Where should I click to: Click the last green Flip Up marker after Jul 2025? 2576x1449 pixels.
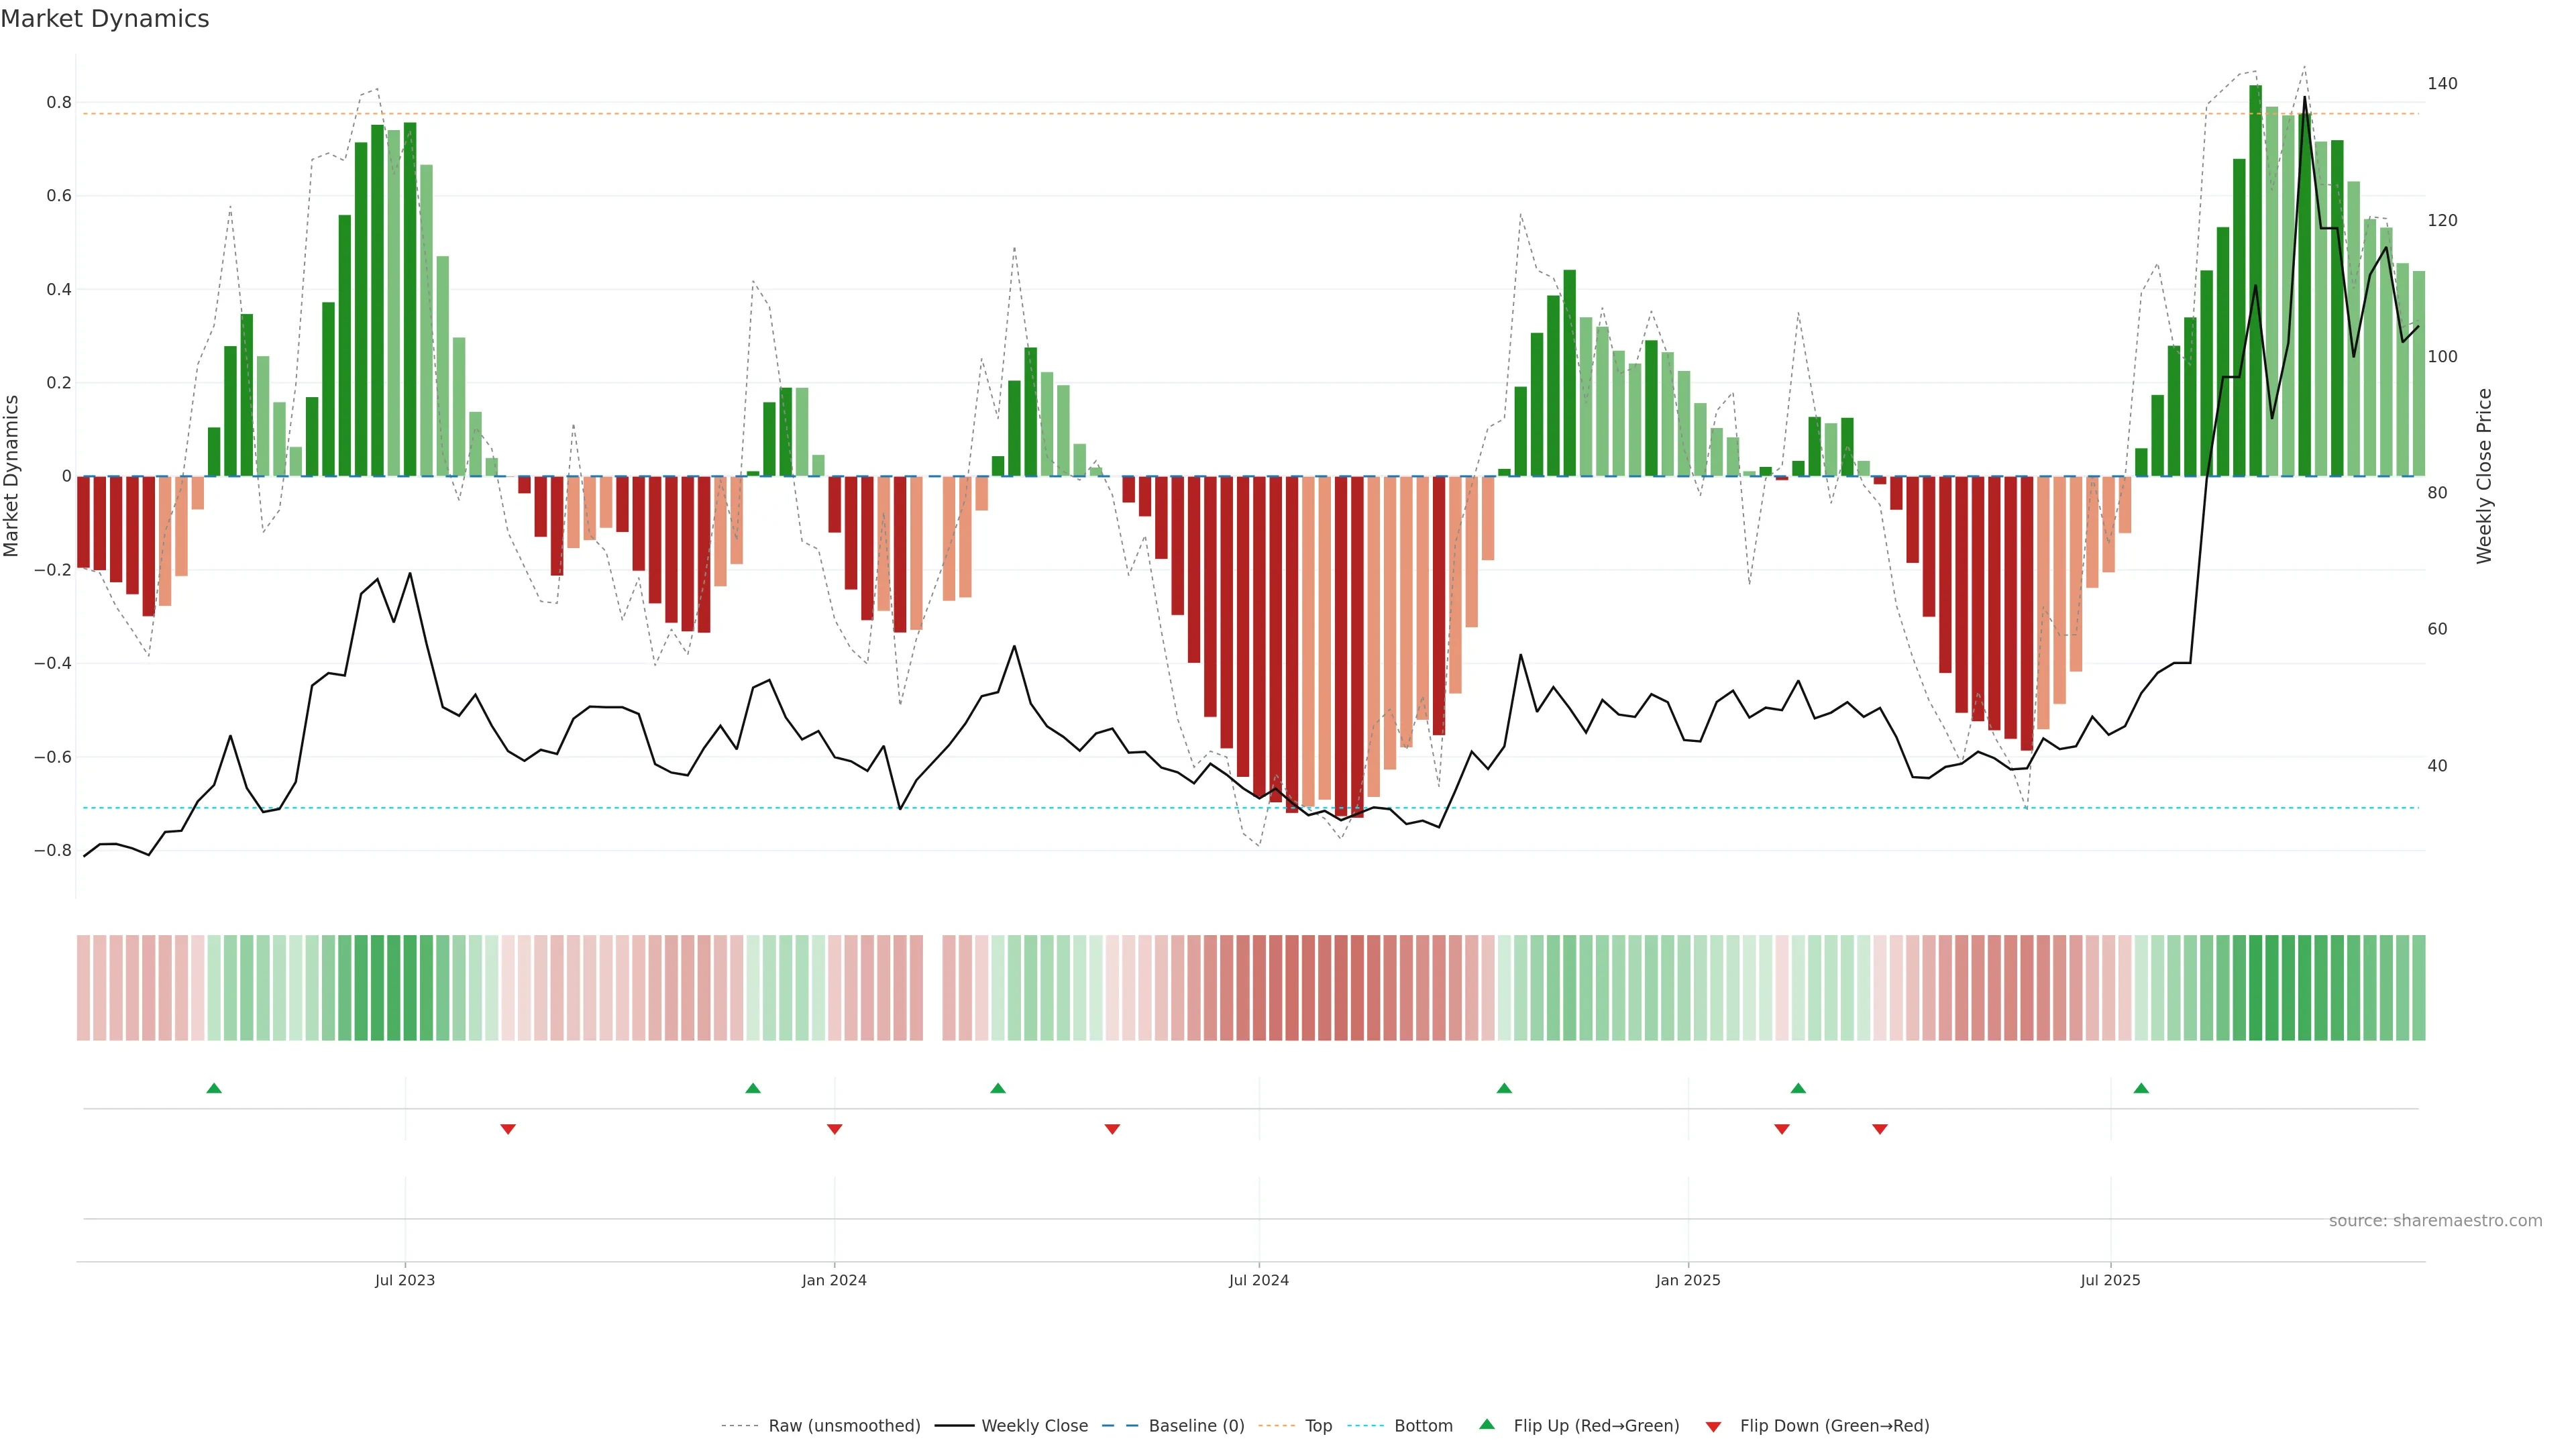(x=2141, y=1088)
